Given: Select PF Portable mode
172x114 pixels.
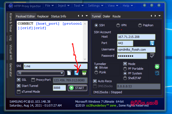Looking at the screenshot, I should (125, 69).
